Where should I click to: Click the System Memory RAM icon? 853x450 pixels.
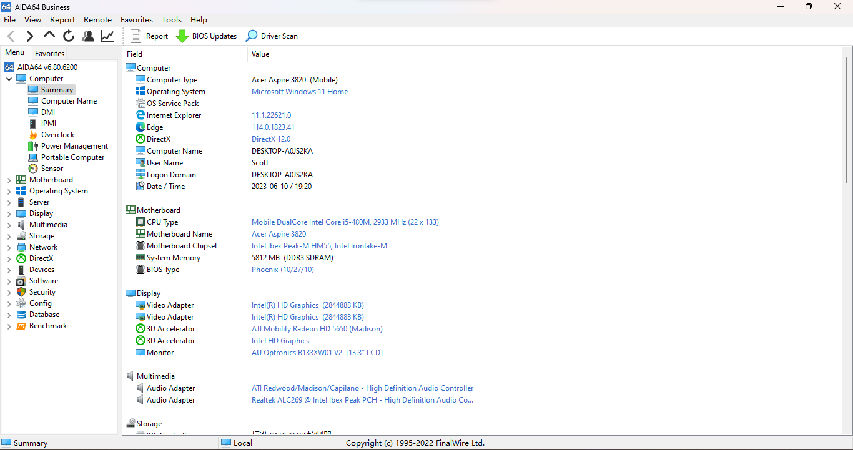141,258
